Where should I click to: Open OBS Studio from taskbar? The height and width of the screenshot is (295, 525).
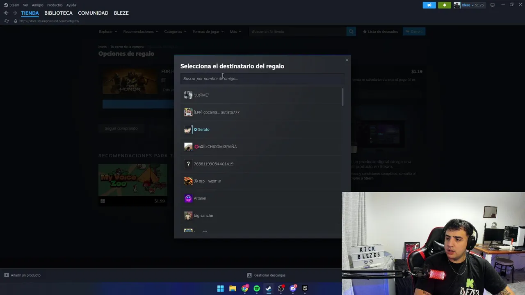coord(281,288)
